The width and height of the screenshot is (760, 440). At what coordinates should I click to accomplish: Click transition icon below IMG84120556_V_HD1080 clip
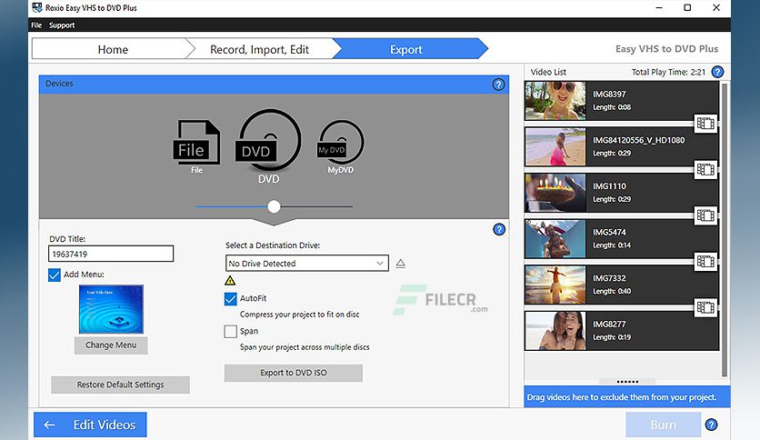pos(705,170)
